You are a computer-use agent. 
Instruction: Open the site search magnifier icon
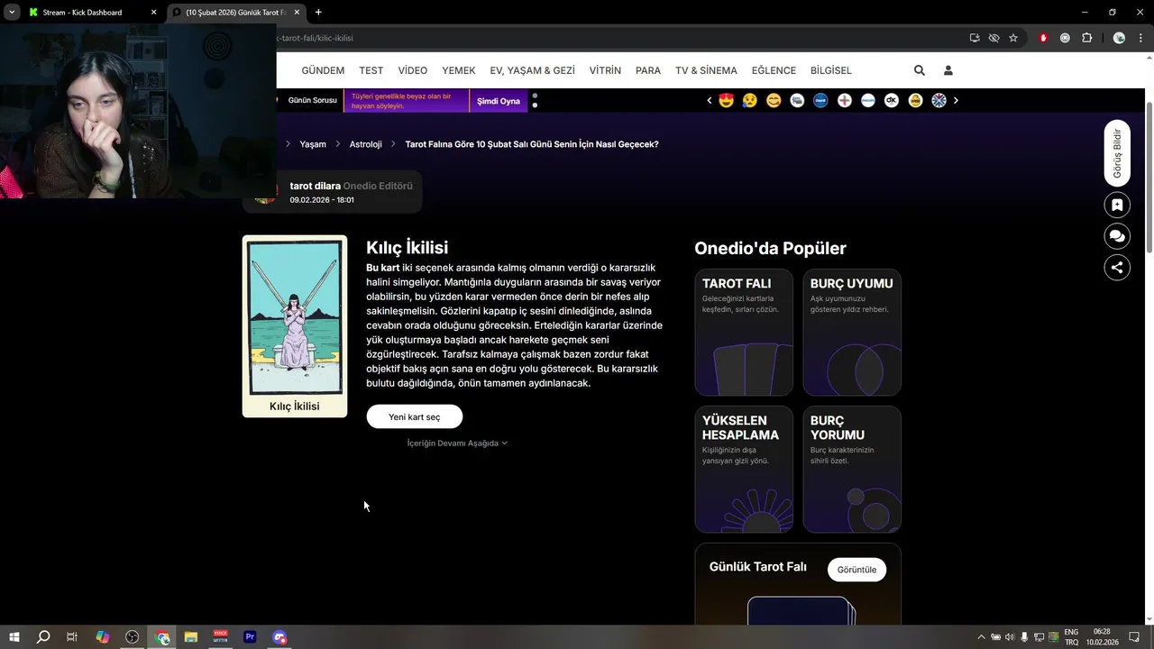pyautogui.click(x=919, y=70)
